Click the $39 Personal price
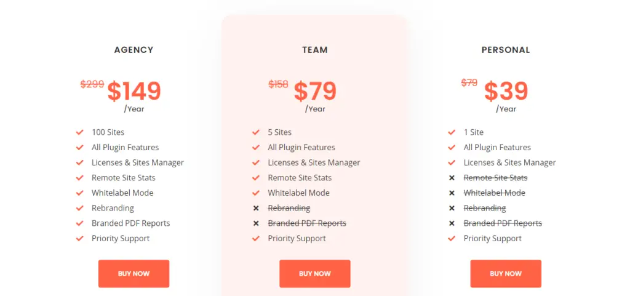Screen dimensions: 630x296 pyautogui.click(x=506, y=92)
